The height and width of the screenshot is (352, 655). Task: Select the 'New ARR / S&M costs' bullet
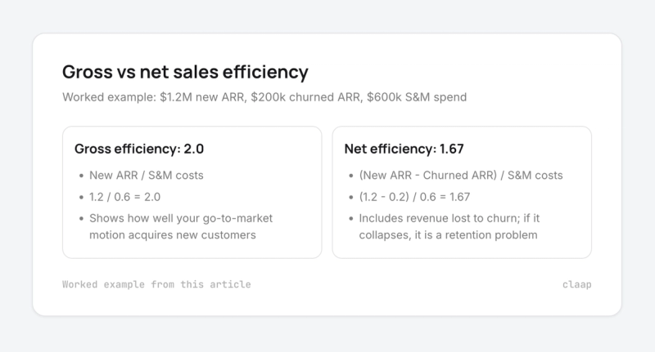click(x=147, y=176)
